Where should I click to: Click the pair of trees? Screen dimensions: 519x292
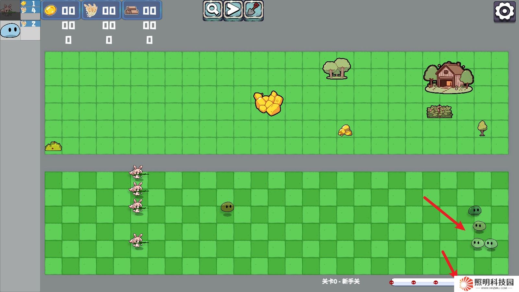click(336, 68)
